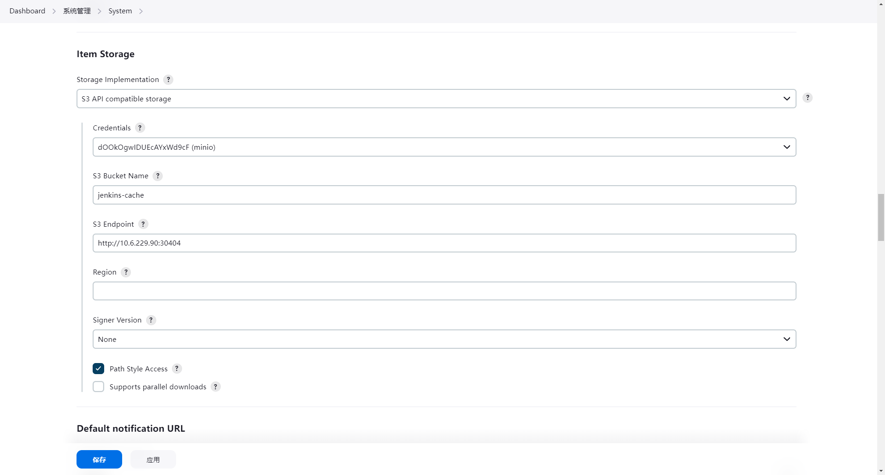This screenshot has width=885, height=475.
Task: Open the Storage Implementation help tooltip
Action: pos(168,79)
